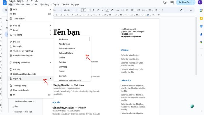The image size is (204, 115).
Task: Insert image from toolbar
Action: click(x=127, y=10)
